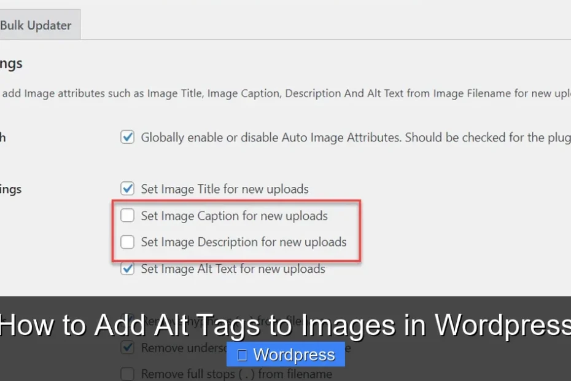This screenshot has width=571, height=381.
Task: Click the checked box beside Set Image Title
Action: 127,189
